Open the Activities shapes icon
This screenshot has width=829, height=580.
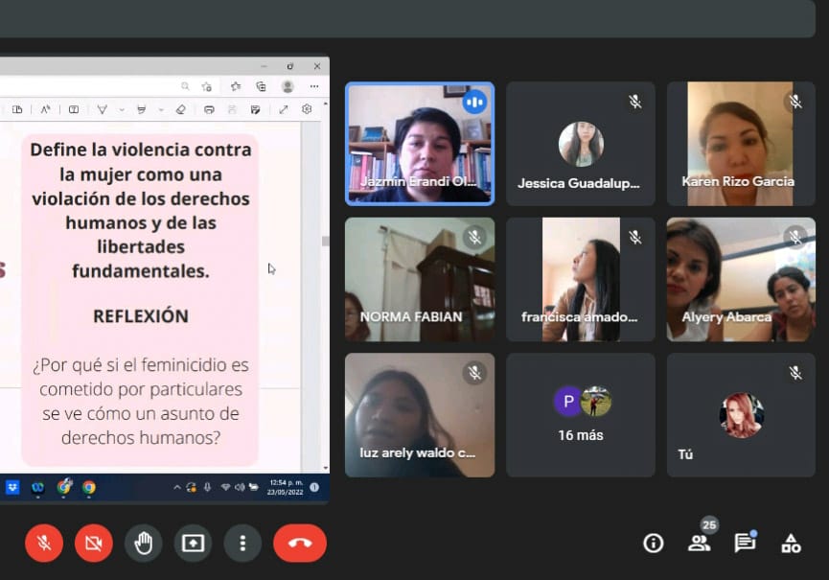coord(791,544)
